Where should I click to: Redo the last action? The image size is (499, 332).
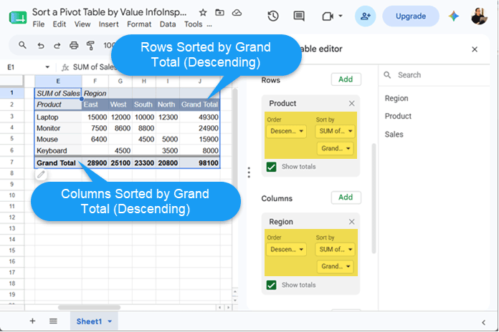57,45
